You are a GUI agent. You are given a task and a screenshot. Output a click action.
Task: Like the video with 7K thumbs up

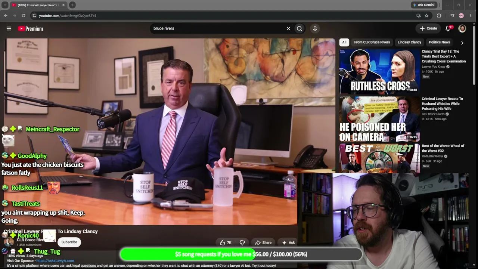tap(226, 242)
